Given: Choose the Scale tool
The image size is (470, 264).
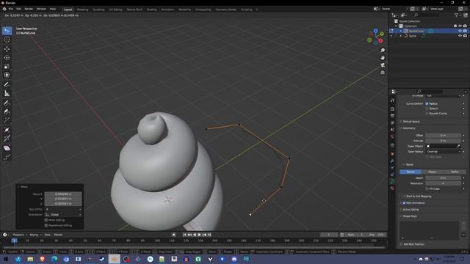Looking at the screenshot, I should coord(7,67).
